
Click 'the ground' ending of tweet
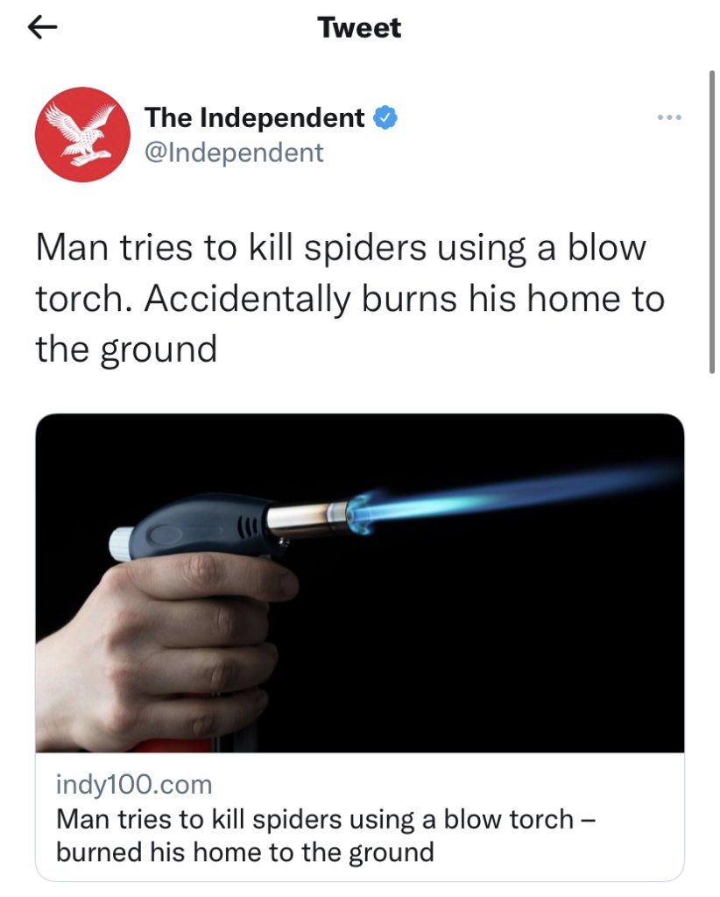pyautogui.click(x=126, y=349)
